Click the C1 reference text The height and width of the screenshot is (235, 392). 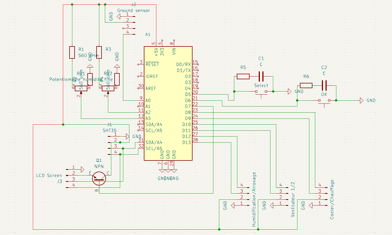(261, 58)
